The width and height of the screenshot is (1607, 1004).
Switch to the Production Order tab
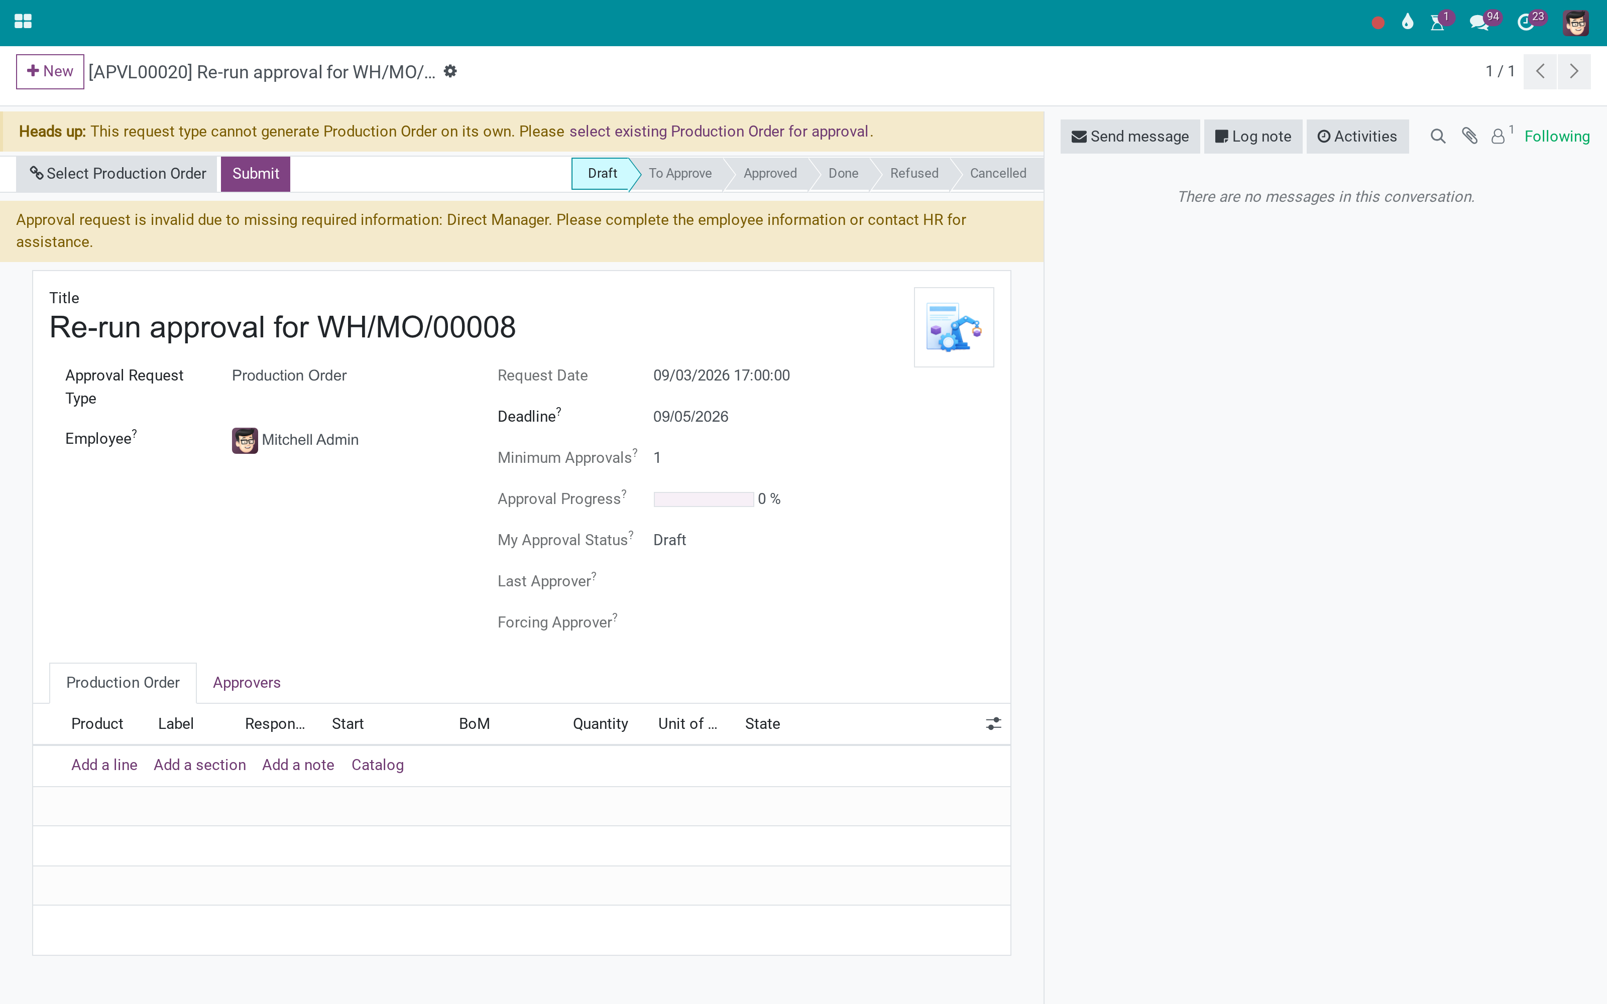[x=123, y=683]
